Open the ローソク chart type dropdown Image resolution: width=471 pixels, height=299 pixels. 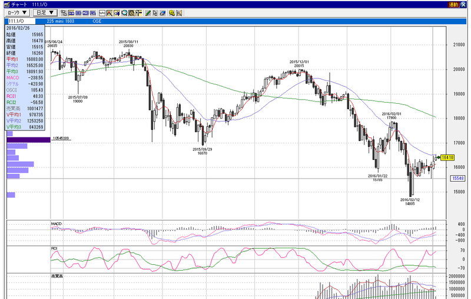(x=17, y=12)
